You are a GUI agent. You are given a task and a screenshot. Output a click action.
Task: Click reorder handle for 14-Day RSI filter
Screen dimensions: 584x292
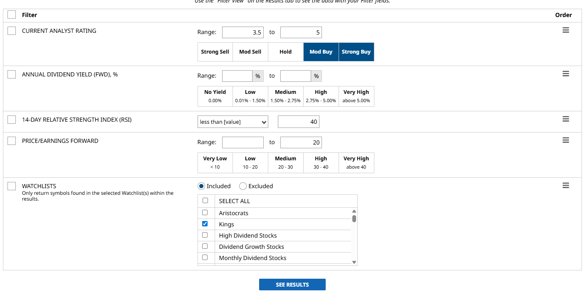566,119
